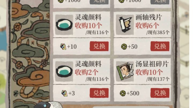Click the gem reward icon beside +10
This screenshot has width=193, height=108.
coord(63,47)
